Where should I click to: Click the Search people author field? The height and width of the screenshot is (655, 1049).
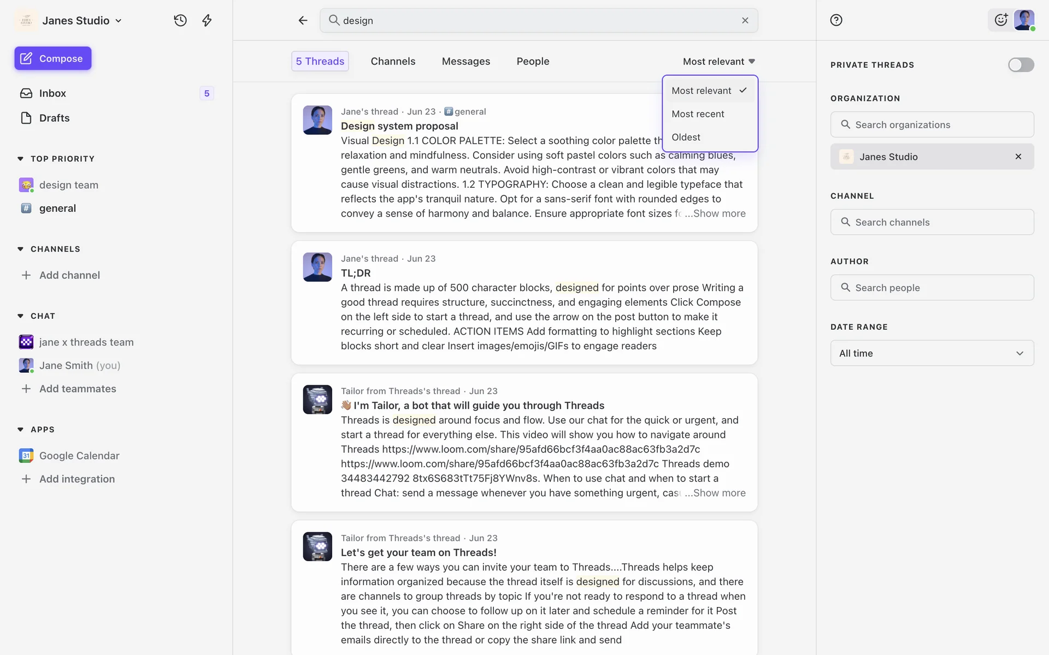pyautogui.click(x=932, y=288)
